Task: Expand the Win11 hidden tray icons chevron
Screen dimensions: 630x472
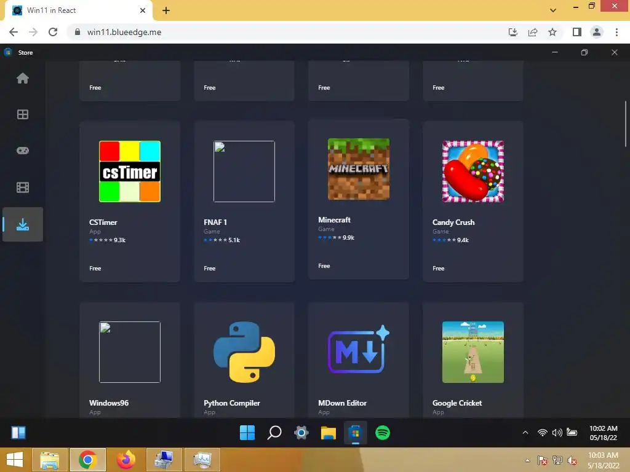Action: [x=525, y=432]
